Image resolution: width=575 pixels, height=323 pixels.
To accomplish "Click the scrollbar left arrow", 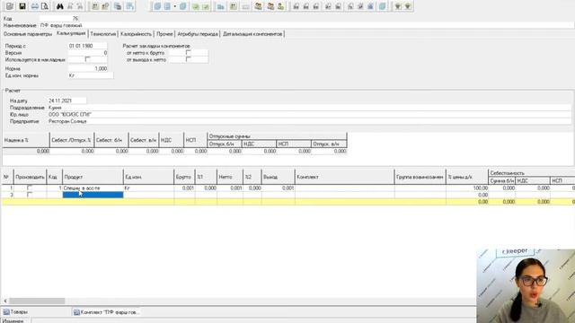I will pyautogui.click(x=5, y=301).
